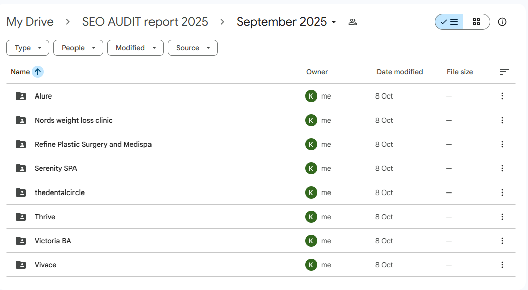This screenshot has width=528, height=290.
Task: Click the Thrive shared folder icon
Action: (21, 217)
